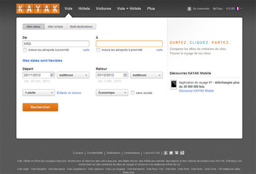Click the mobile phone icon
The width and height of the screenshot is (256, 174).
[173, 85]
